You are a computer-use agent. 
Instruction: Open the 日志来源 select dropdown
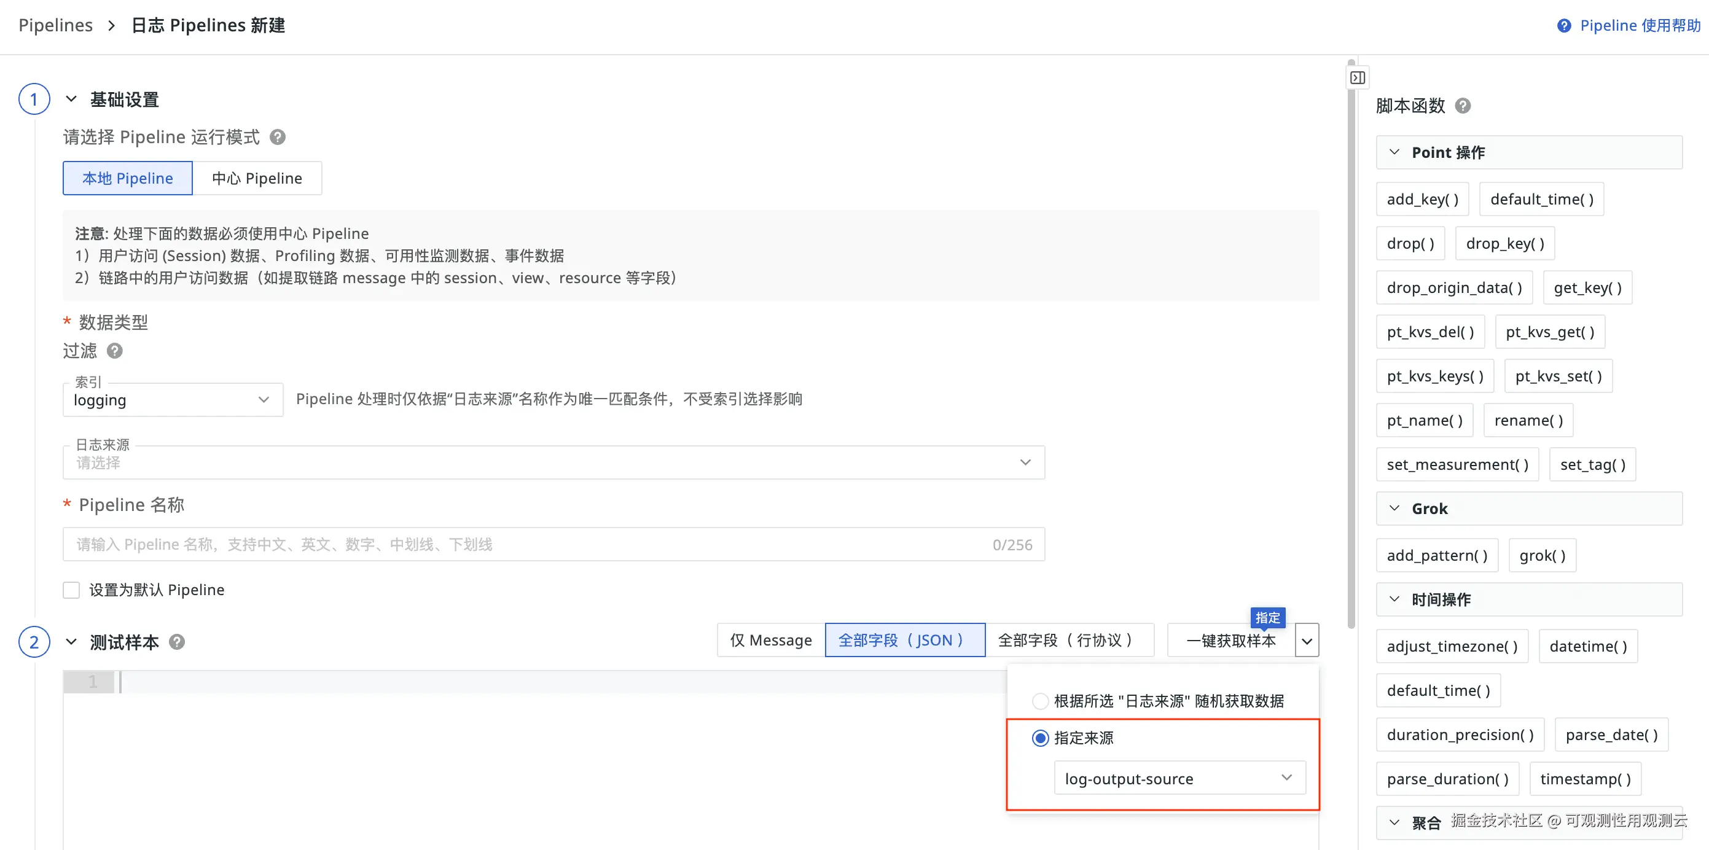click(x=553, y=462)
